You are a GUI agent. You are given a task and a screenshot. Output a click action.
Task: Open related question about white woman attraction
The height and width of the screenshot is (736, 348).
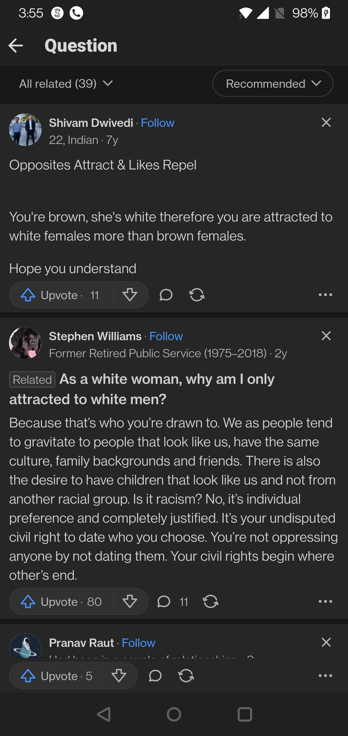(142, 389)
